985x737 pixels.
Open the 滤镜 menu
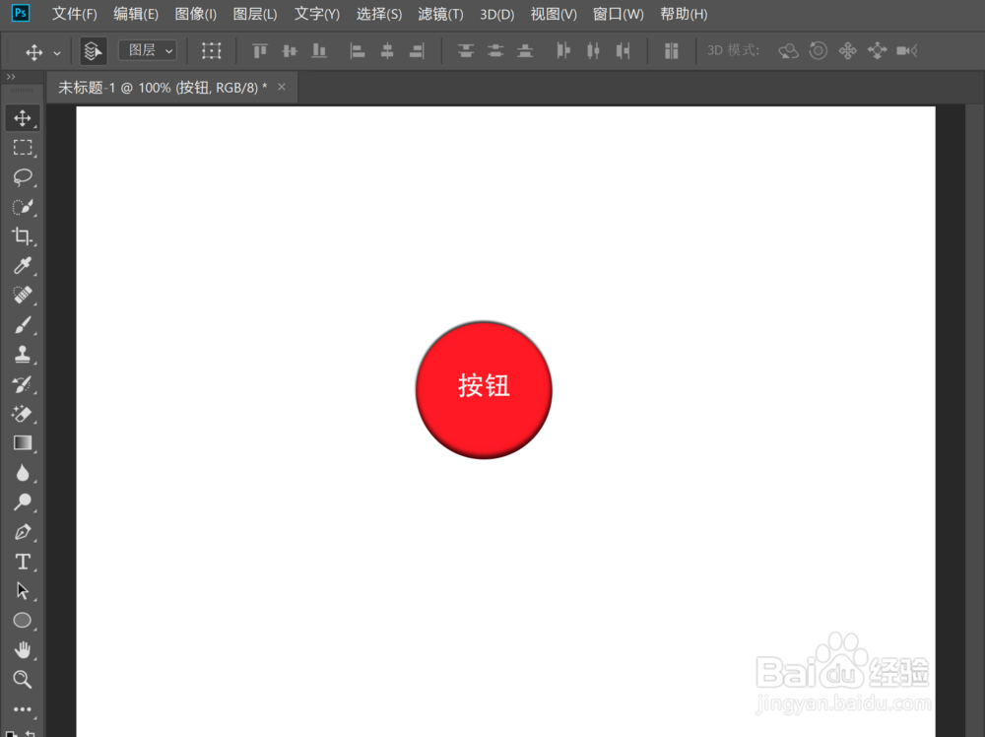coord(440,14)
